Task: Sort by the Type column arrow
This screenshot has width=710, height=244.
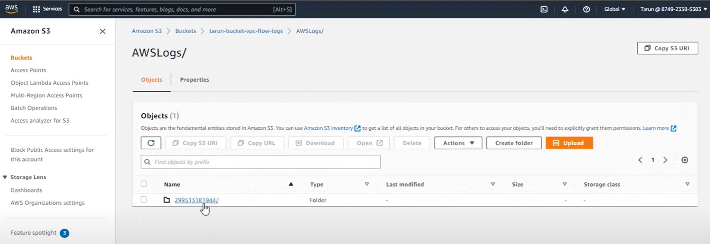Action: tap(367, 184)
